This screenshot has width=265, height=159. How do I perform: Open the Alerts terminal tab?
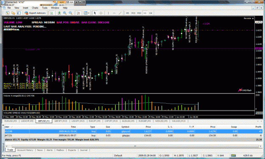pyautogui.click(x=50, y=150)
